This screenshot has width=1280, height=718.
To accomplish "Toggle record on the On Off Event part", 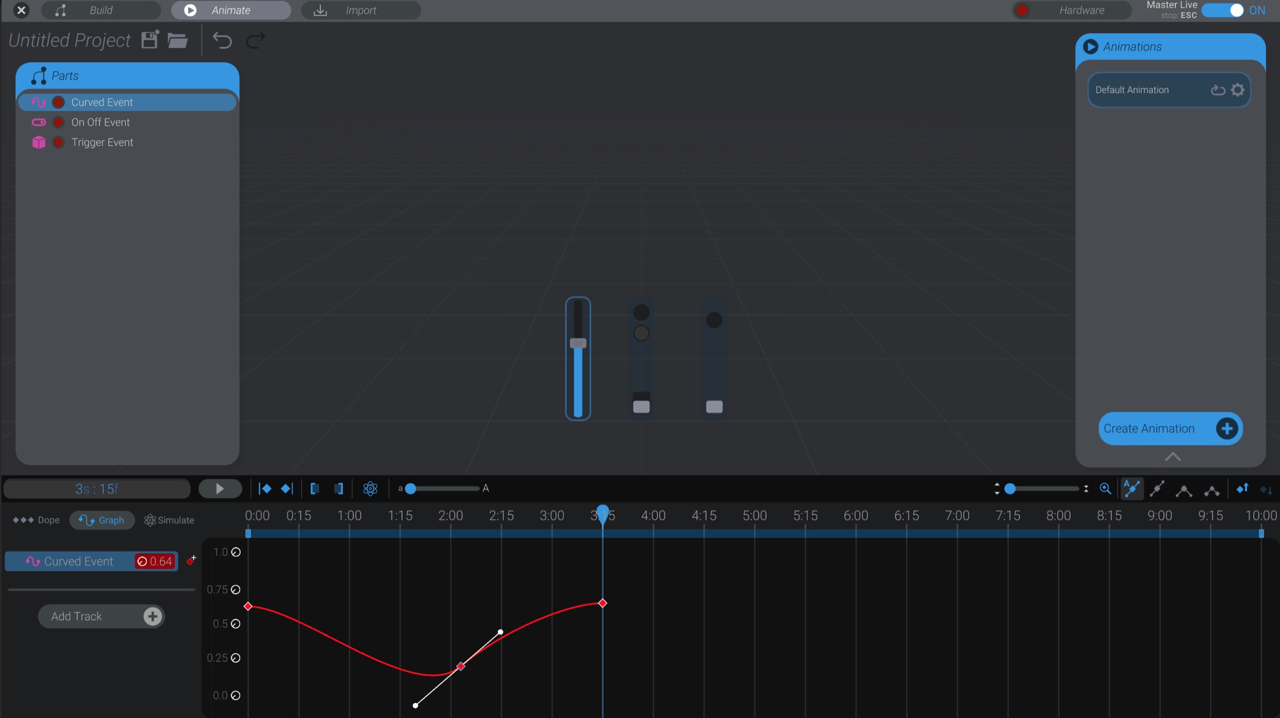I will coord(59,122).
